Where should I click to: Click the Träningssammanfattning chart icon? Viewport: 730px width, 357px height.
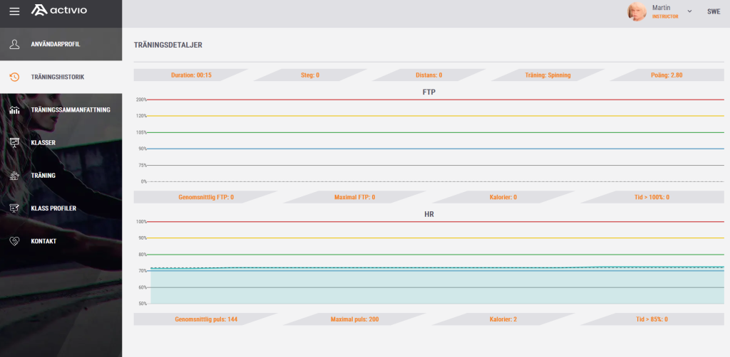click(14, 110)
